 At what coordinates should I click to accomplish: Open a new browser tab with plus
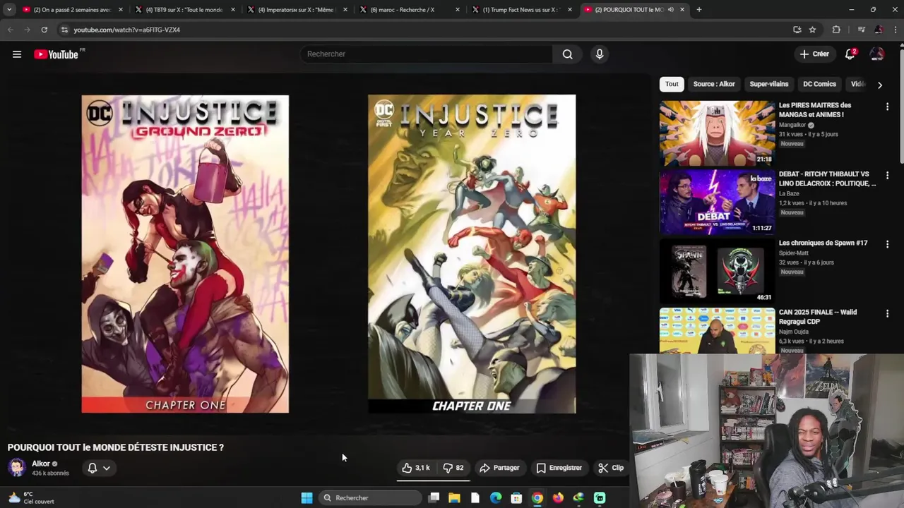pyautogui.click(x=699, y=10)
